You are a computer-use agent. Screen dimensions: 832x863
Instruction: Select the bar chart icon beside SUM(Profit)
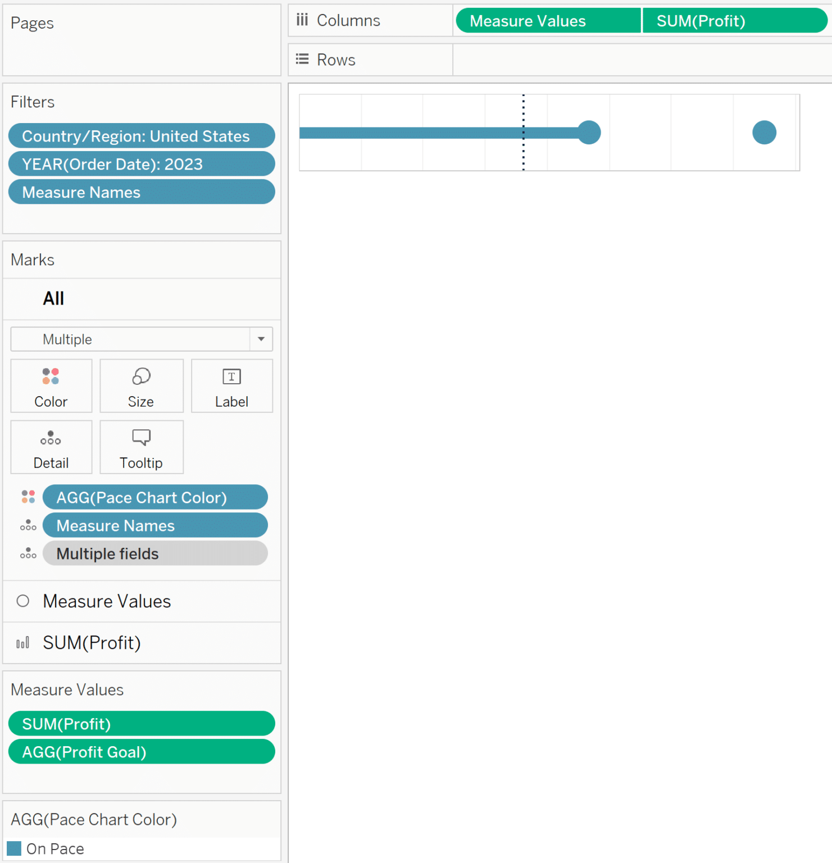click(x=22, y=643)
